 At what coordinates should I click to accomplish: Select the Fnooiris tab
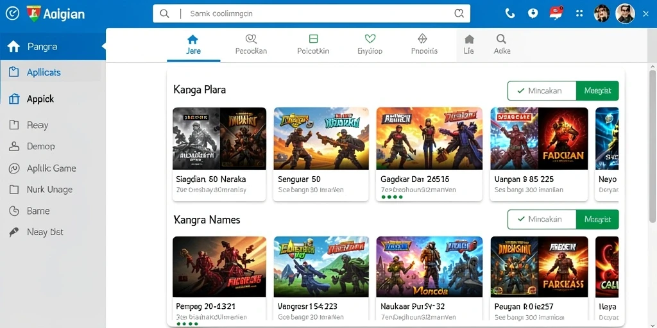[424, 45]
